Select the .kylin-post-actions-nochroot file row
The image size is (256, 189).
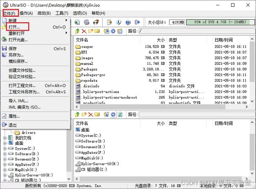click(x=162, y=98)
